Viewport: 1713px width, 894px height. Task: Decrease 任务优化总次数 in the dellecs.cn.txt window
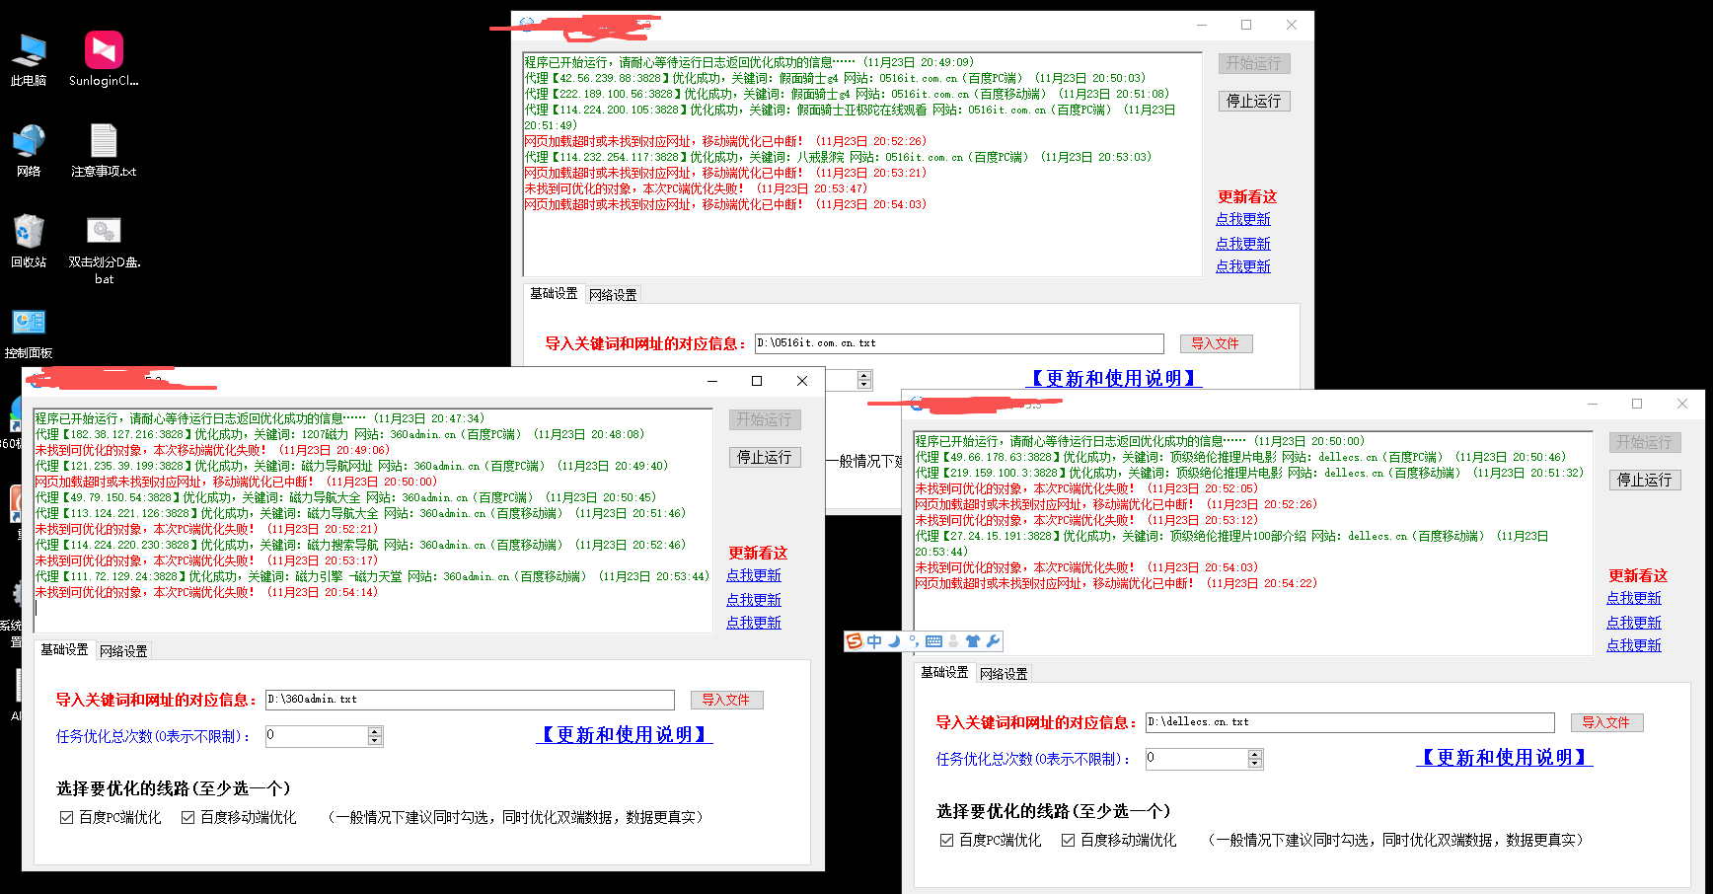pos(1254,764)
